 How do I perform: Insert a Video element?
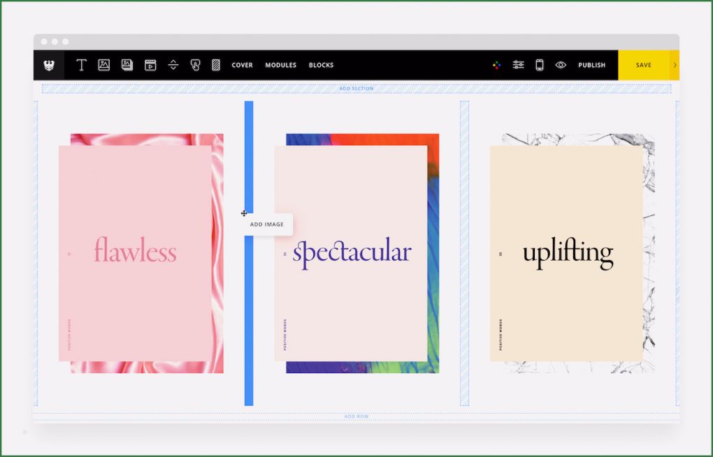(x=150, y=65)
